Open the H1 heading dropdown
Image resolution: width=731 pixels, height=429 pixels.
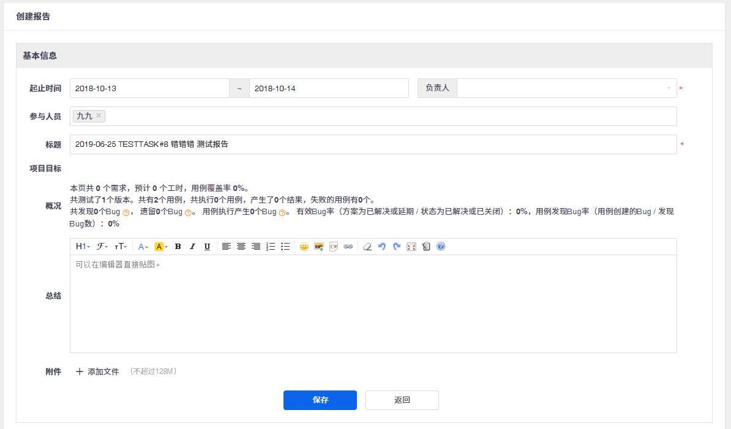coord(83,247)
